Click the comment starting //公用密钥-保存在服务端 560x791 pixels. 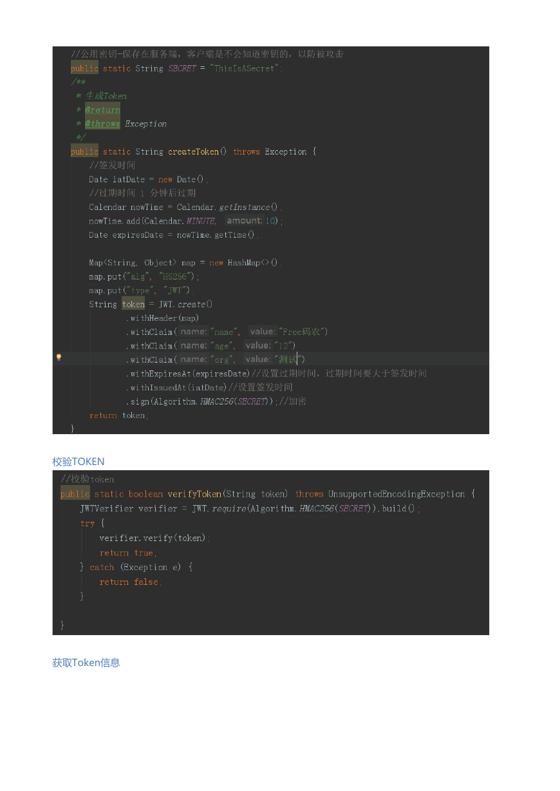207,54
